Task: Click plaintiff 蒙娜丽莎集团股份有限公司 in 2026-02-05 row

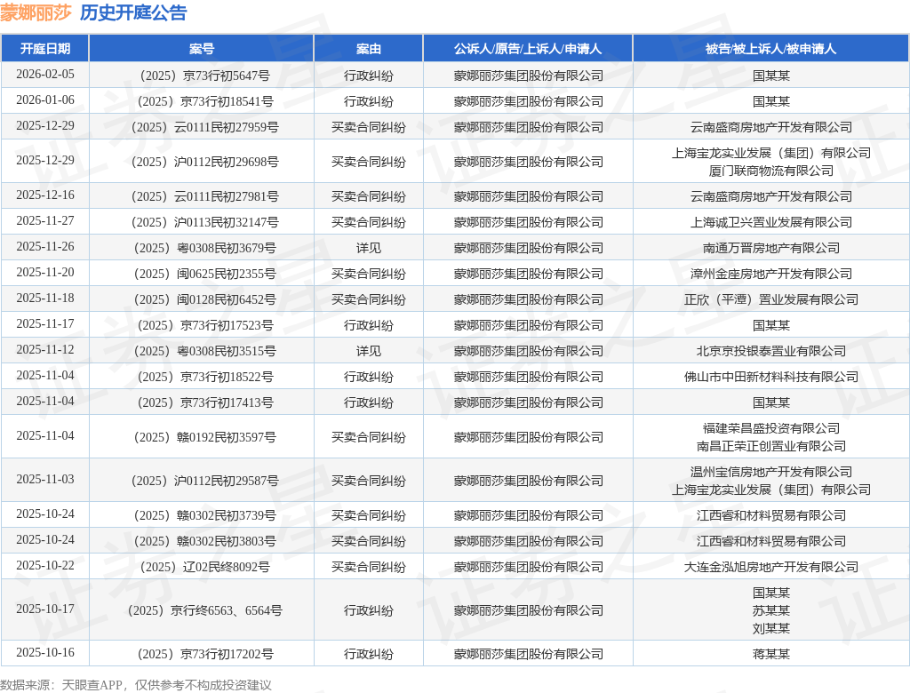Action: [528, 76]
